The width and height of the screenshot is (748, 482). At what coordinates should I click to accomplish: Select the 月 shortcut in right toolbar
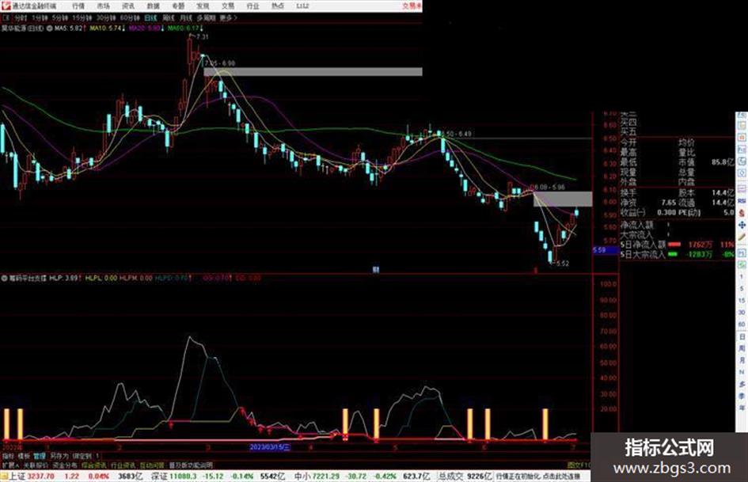[742, 360]
